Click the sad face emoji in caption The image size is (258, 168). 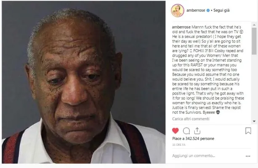(242, 32)
